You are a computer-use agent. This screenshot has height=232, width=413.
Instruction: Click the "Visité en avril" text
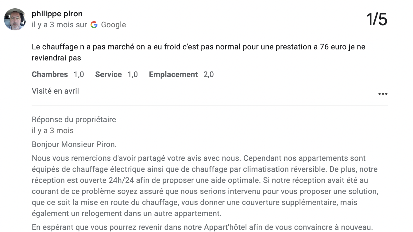[55, 91]
